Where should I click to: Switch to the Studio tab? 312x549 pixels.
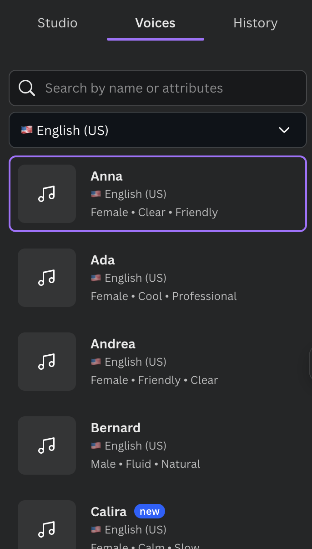(x=57, y=23)
